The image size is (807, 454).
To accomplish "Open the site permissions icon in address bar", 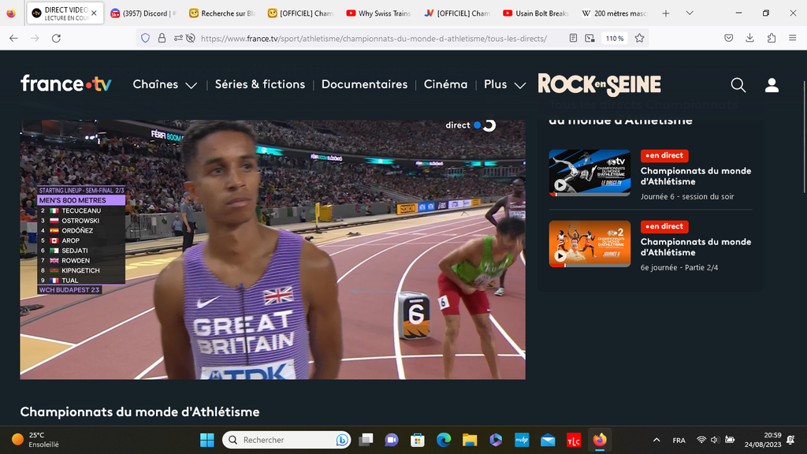I will [x=178, y=38].
